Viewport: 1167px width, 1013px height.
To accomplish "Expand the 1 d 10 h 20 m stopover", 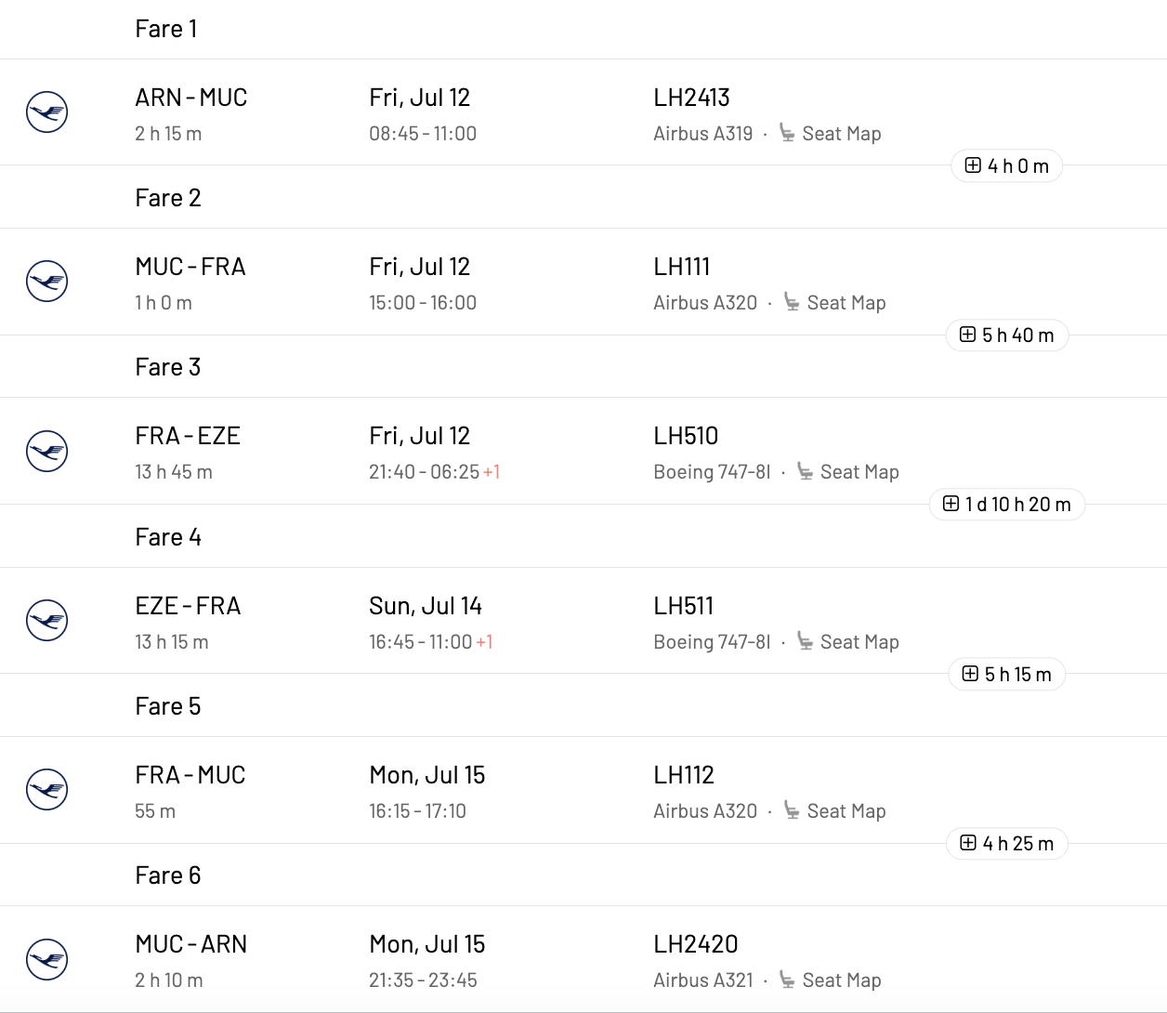I will point(1006,504).
